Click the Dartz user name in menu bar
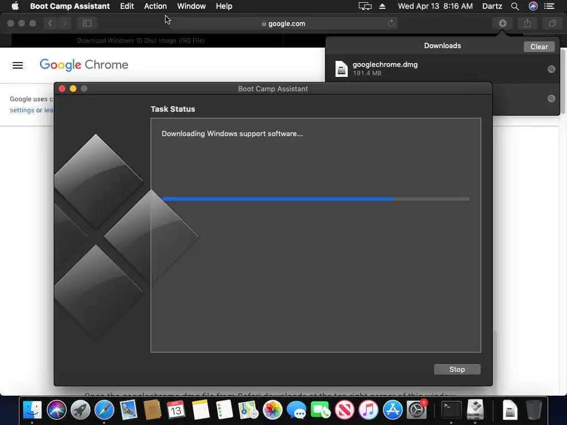567x425 pixels. click(492, 6)
